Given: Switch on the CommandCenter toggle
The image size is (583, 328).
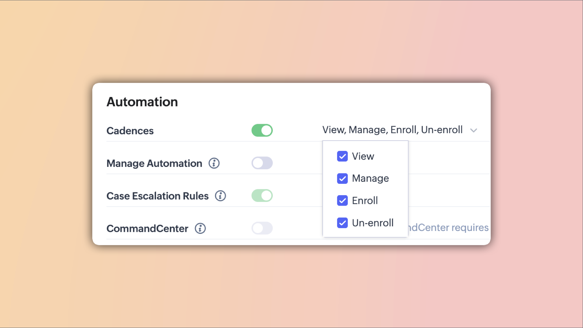Looking at the screenshot, I should [x=262, y=228].
